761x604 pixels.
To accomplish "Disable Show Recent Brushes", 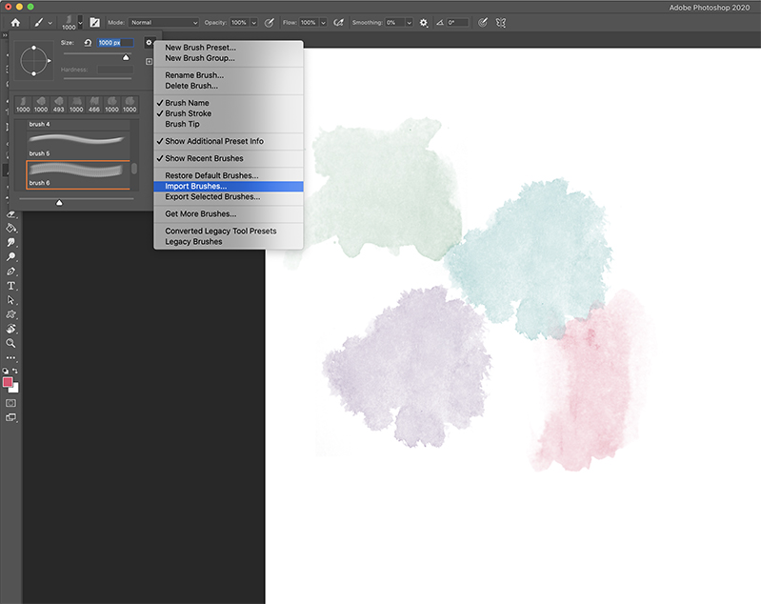I will click(204, 158).
